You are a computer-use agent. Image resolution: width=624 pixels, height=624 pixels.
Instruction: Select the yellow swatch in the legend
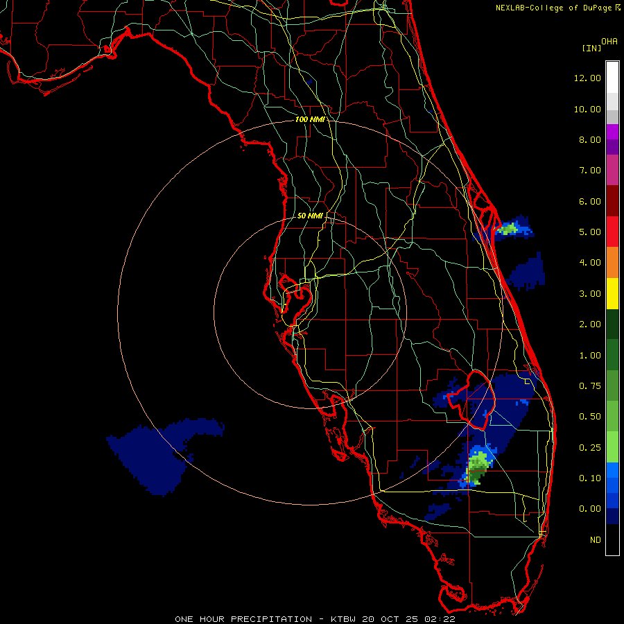click(x=612, y=293)
